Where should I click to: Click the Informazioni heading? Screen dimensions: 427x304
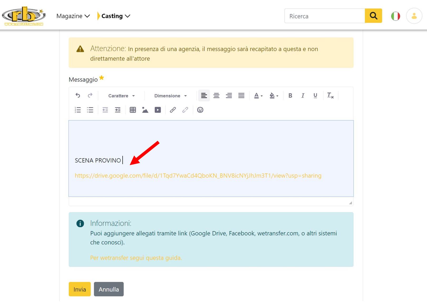point(111,223)
